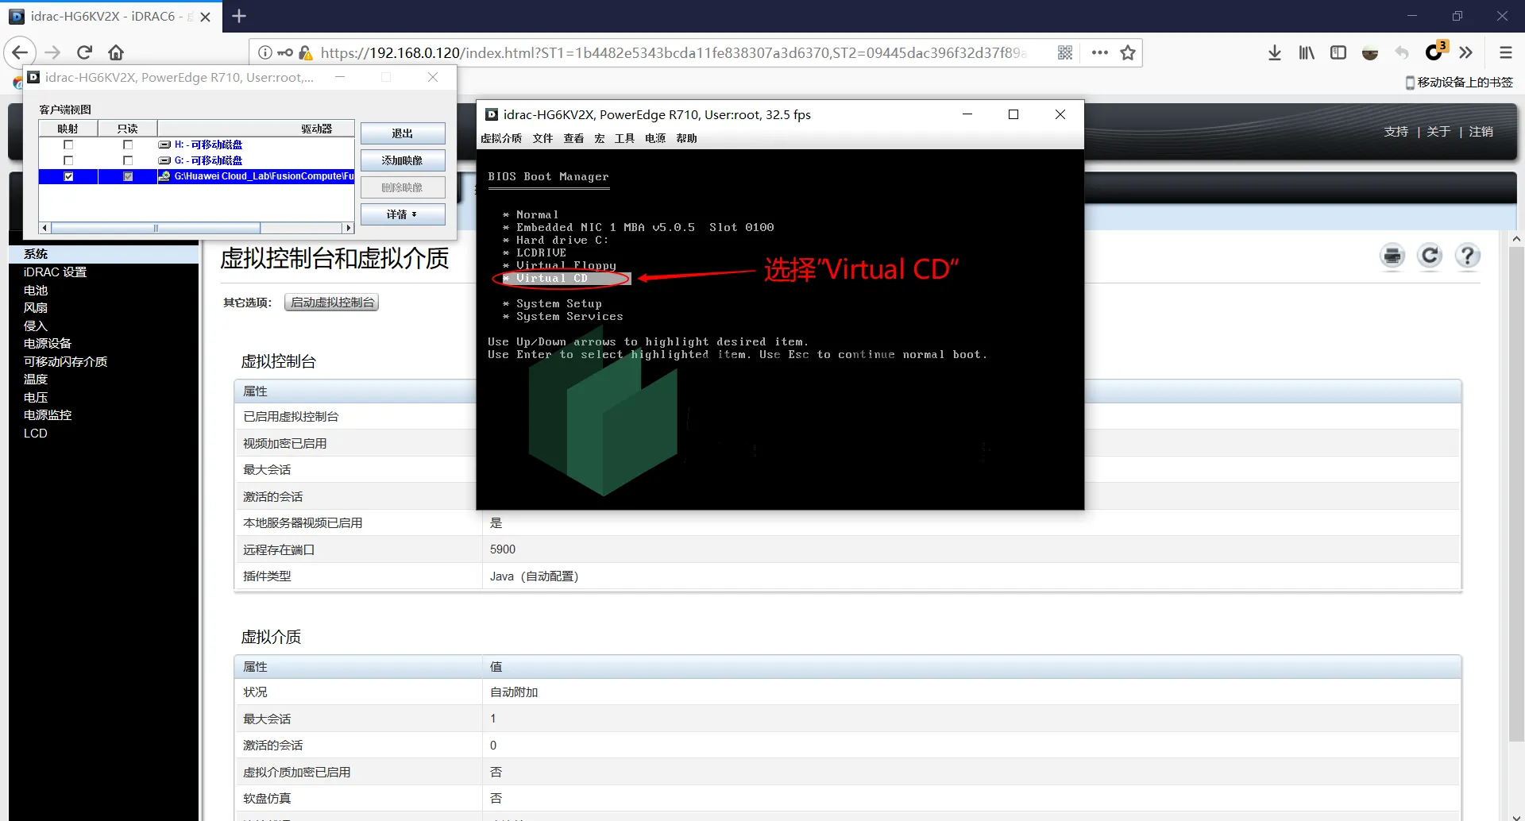Click the page scrollbar up arrow
1525x821 pixels.
pos(1516,238)
